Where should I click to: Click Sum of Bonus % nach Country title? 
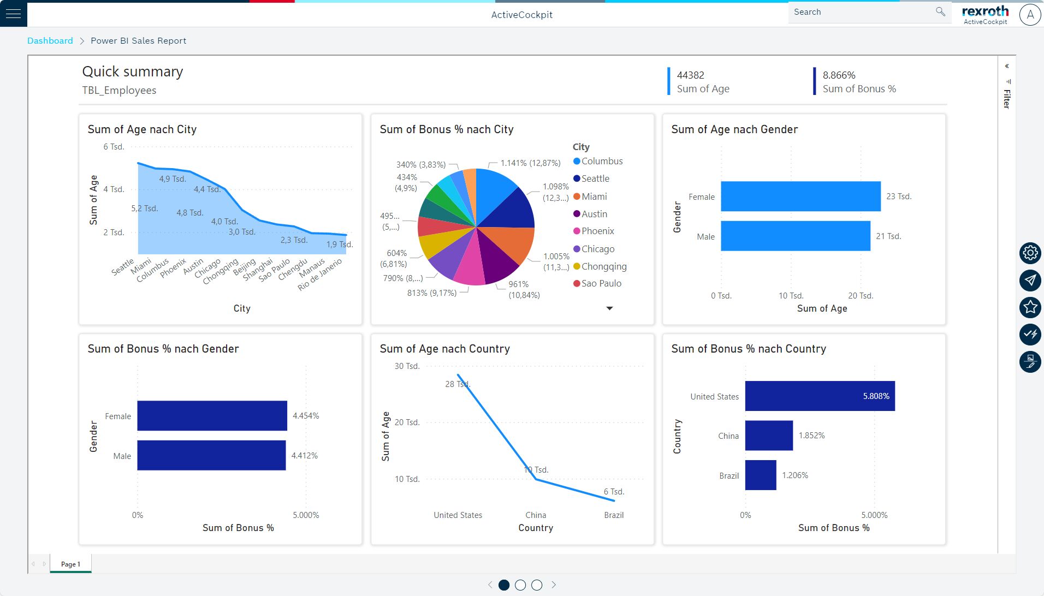pos(749,349)
